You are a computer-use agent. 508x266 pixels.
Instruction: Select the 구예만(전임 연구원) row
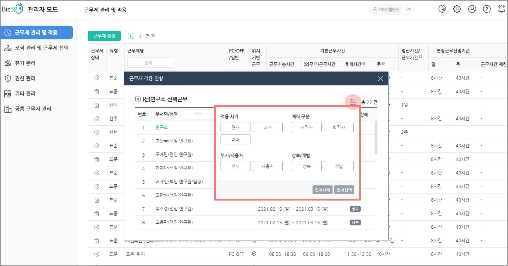[174, 154]
